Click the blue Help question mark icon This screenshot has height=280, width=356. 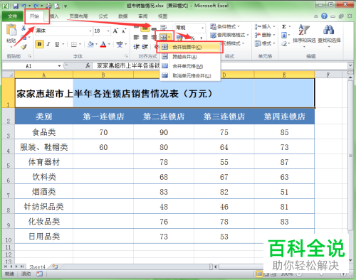click(324, 16)
